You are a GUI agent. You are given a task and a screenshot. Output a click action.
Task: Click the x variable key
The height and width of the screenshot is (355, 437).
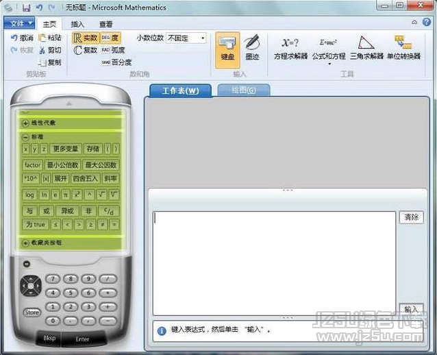point(25,149)
